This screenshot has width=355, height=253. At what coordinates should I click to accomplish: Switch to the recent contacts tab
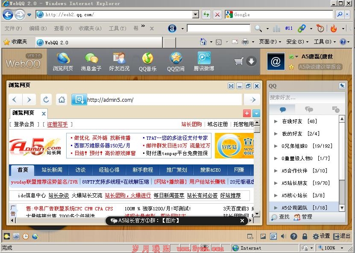pos(335,110)
